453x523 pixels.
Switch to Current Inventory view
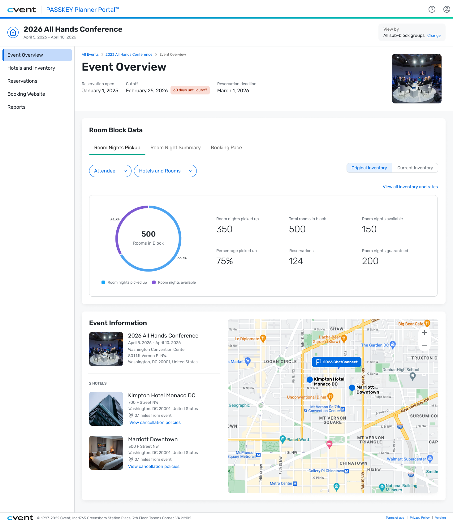(415, 168)
